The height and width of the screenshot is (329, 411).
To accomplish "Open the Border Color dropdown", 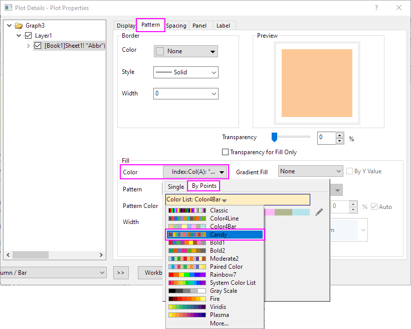I will tap(185, 51).
